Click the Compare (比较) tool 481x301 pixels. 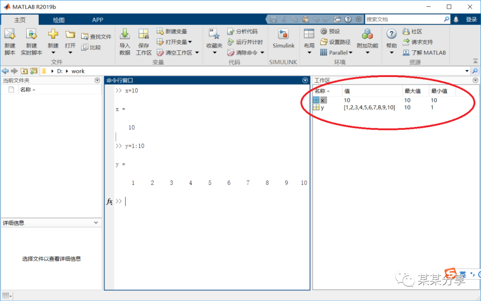point(91,47)
